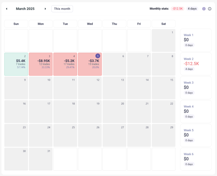This screenshot has width=217, height=176.
Task: Click the This month button
Action: click(62, 9)
